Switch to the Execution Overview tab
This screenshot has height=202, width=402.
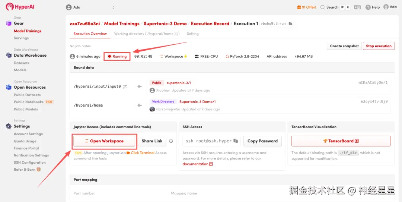pyautogui.click(x=90, y=34)
